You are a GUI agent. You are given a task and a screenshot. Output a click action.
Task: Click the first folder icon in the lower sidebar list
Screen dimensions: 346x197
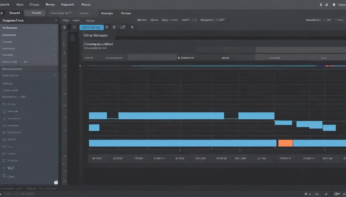click(4, 104)
